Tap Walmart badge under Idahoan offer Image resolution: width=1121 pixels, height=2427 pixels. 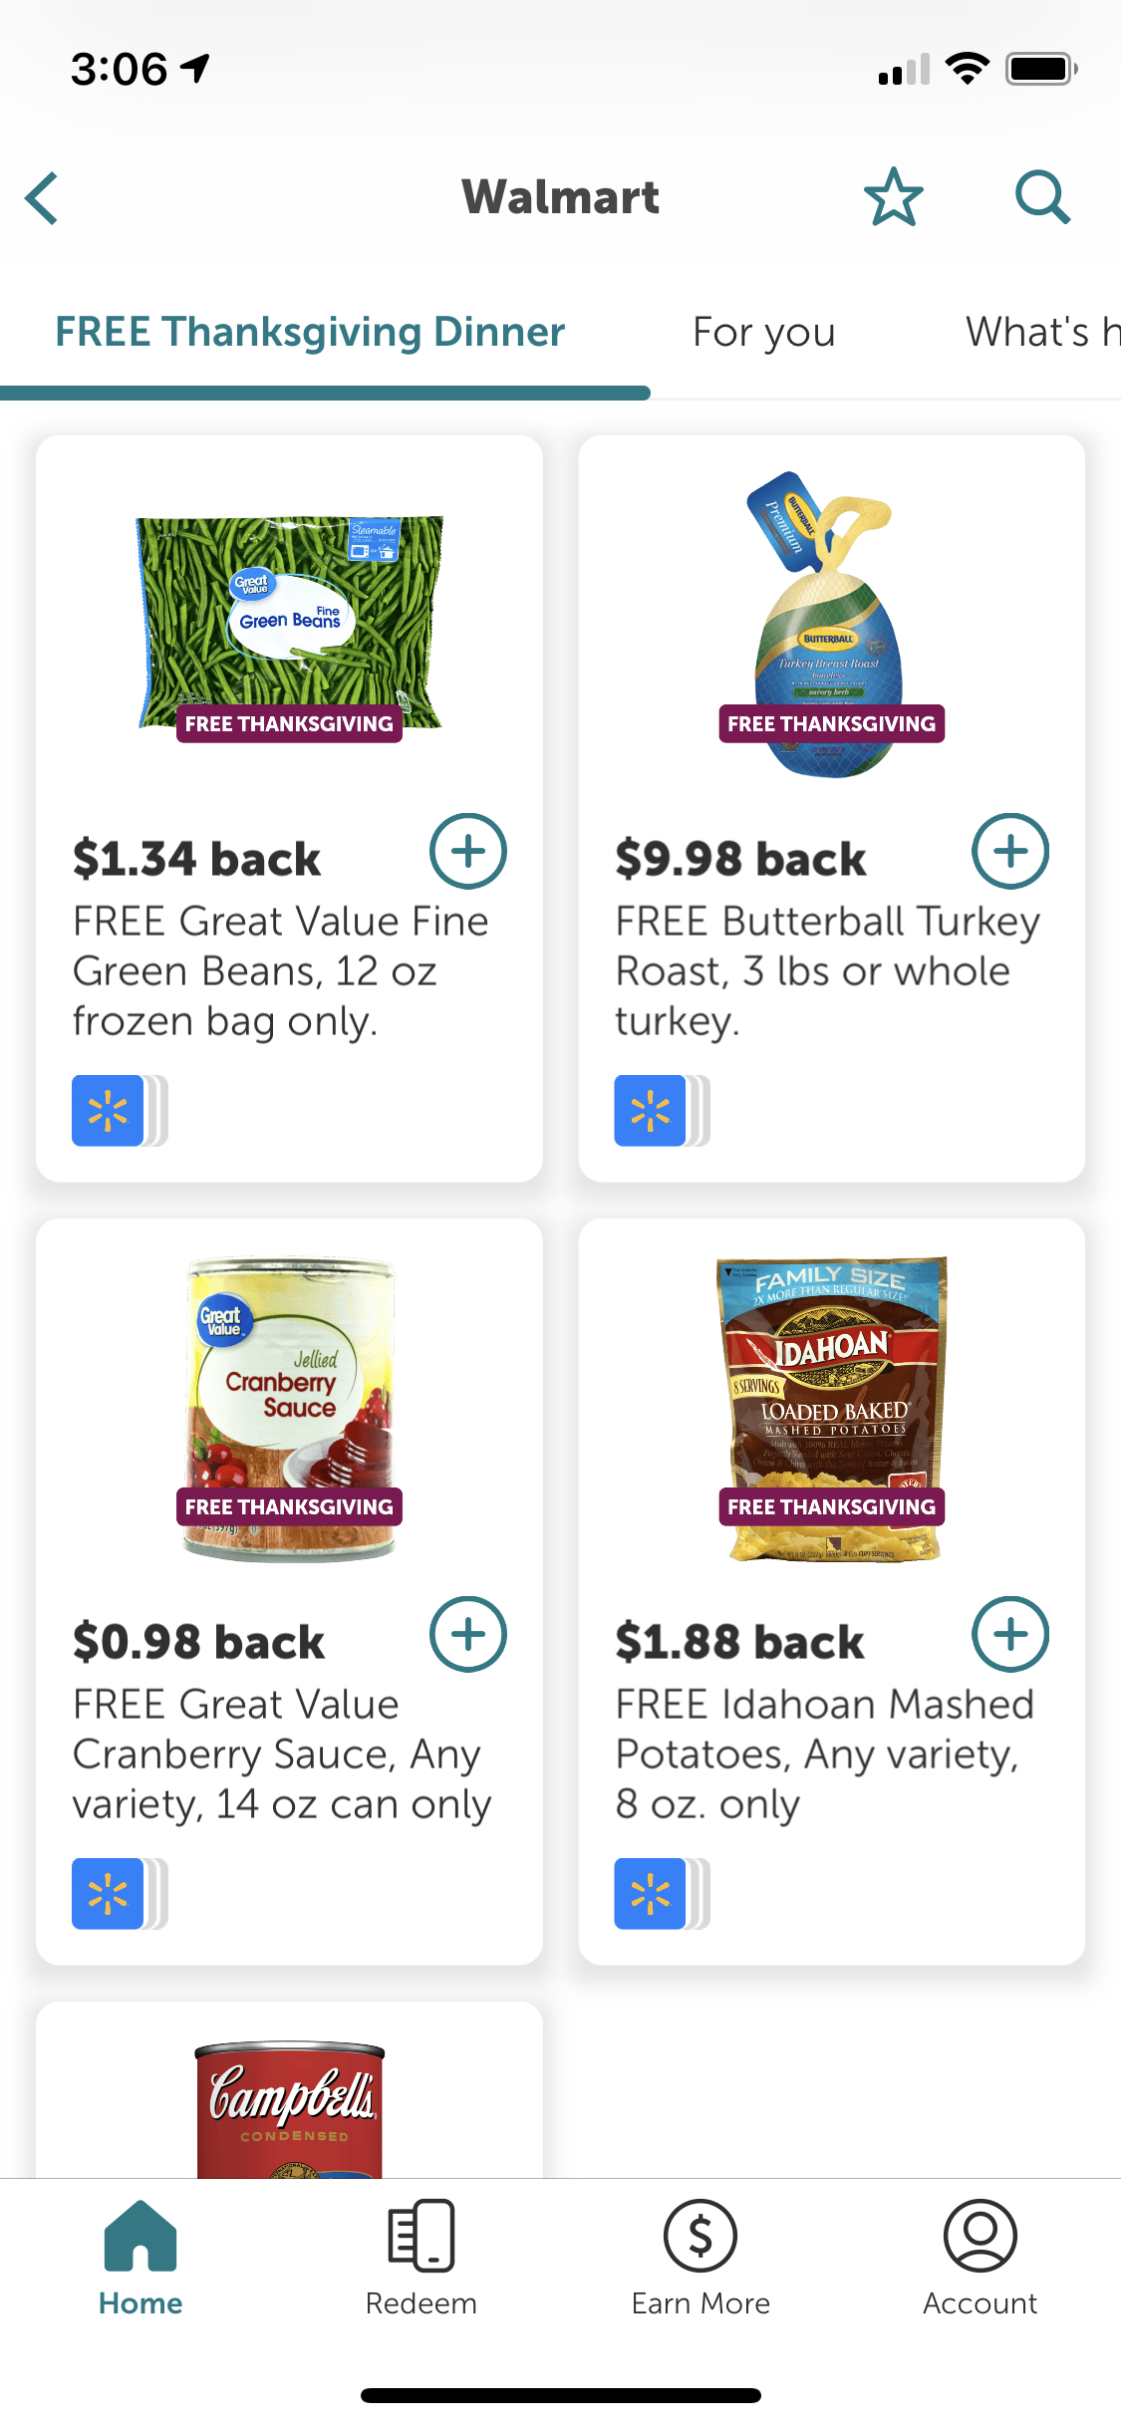pyautogui.click(x=650, y=1894)
